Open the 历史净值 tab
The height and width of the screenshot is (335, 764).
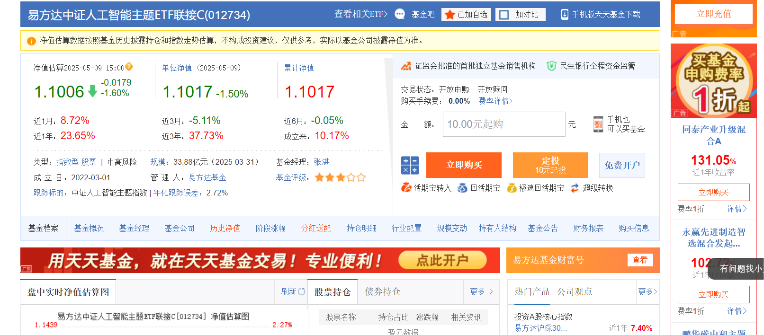[225, 228]
